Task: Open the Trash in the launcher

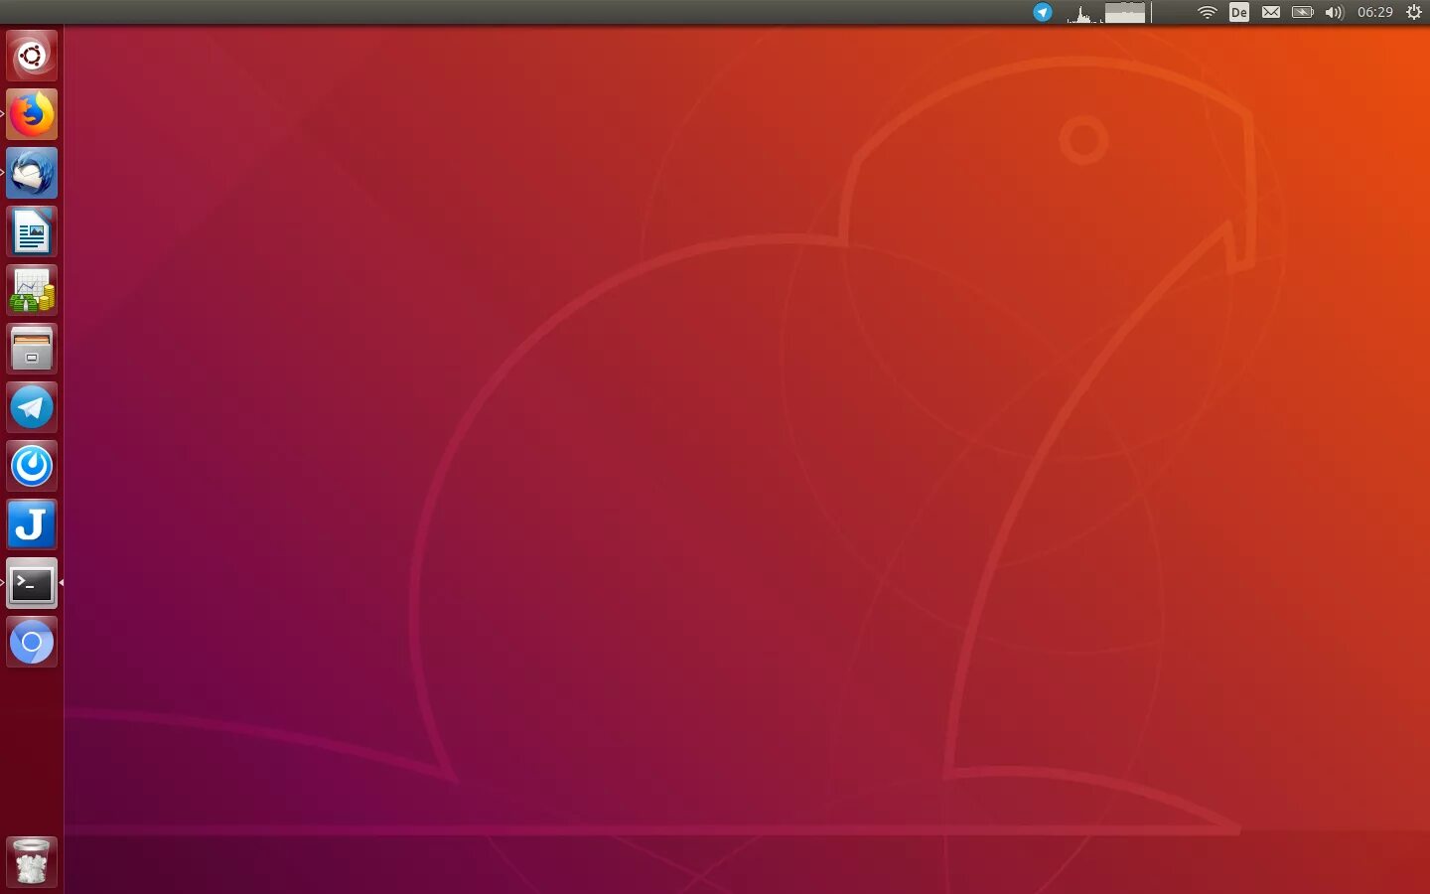Action: [x=32, y=861]
